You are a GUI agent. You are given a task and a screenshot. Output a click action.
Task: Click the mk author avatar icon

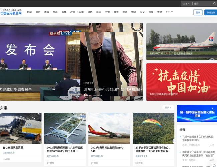(x=86, y=95)
